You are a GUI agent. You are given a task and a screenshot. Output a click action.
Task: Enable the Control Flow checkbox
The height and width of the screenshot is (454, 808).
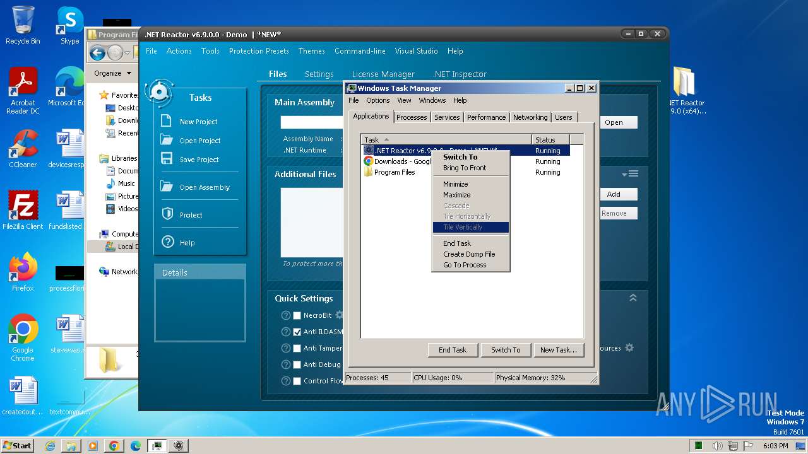(297, 381)
